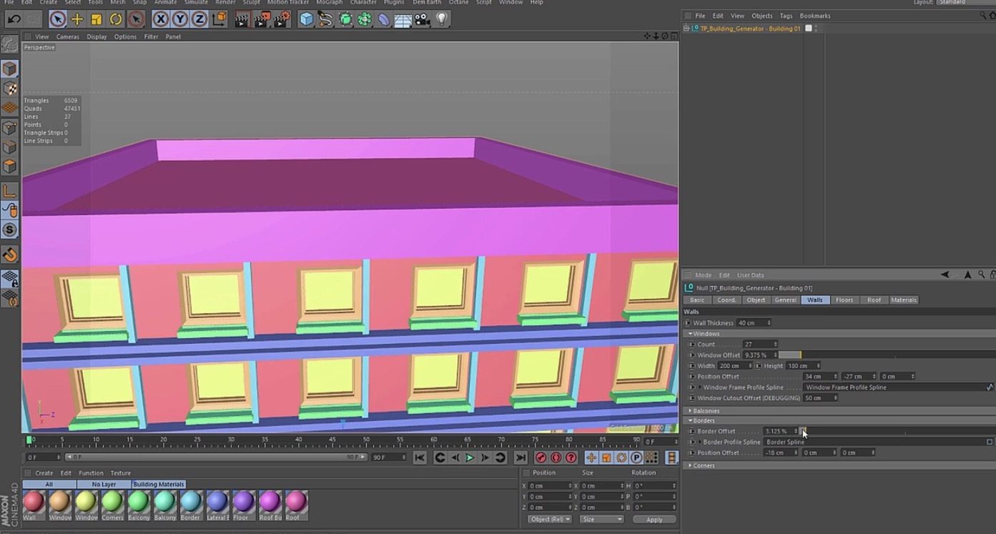Collapse the Borders section
The image size is (996, 534).
tap(691, 421)
